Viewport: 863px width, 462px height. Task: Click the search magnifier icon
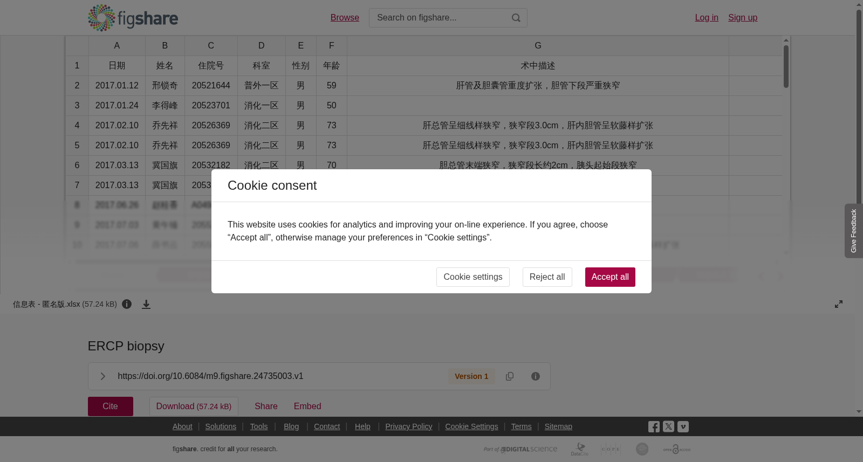(x=516, y=18)
